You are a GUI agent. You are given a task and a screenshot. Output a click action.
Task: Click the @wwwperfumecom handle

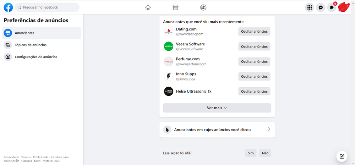[x=191, y=64]
